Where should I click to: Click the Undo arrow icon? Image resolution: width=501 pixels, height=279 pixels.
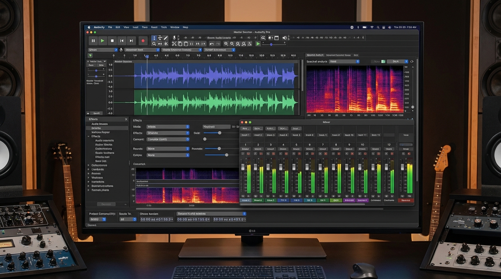pyautogui.click(x=212, y=43)
